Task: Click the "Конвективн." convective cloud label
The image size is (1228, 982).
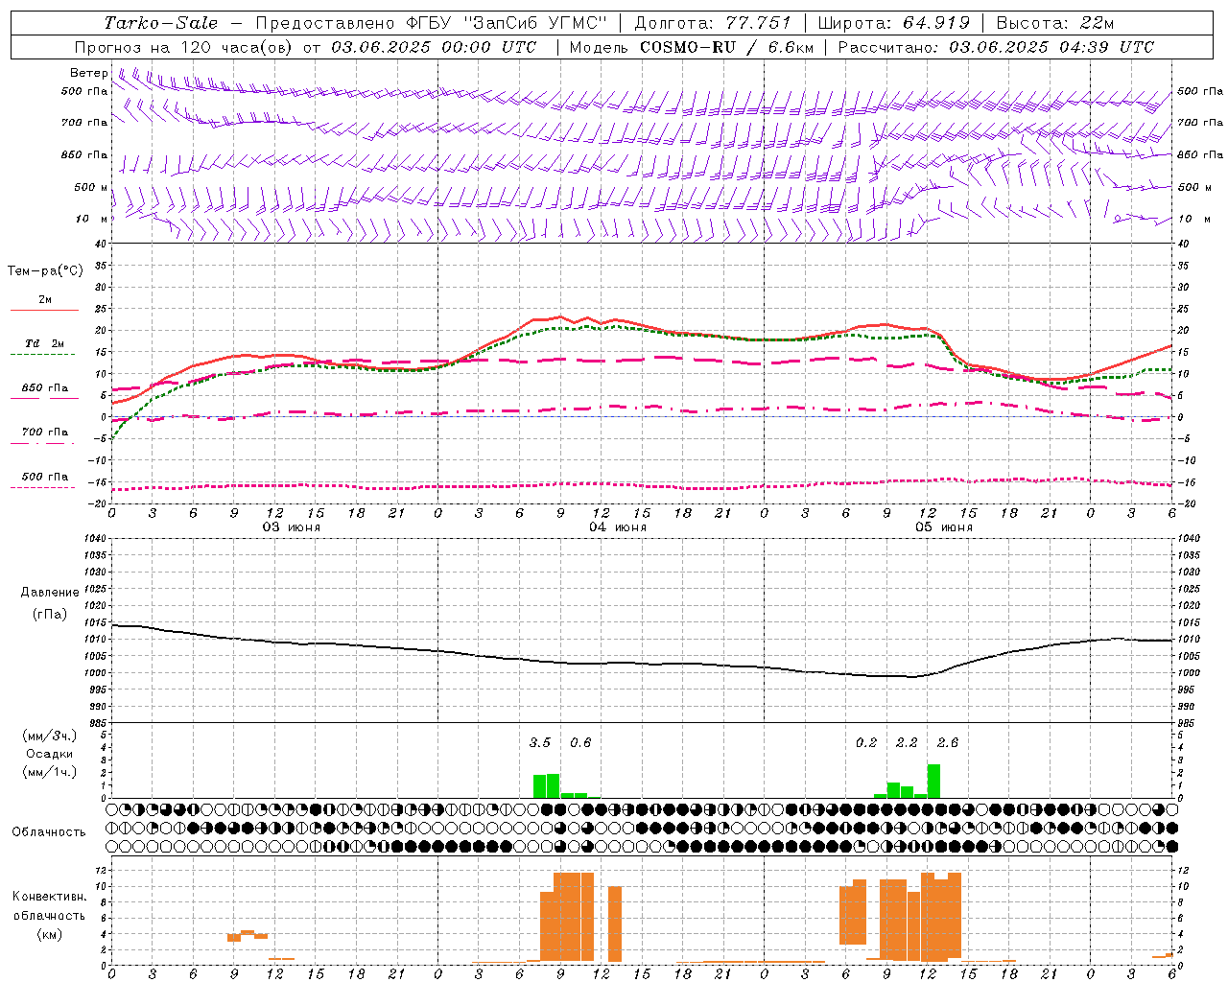Action: click(49, 897)
